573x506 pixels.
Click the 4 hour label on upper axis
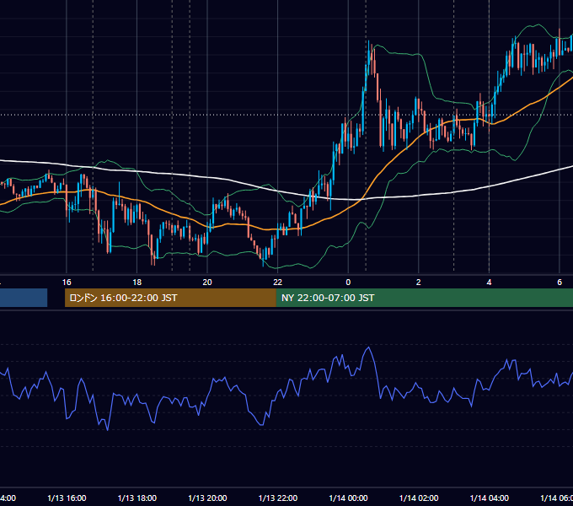coord(489,283)
